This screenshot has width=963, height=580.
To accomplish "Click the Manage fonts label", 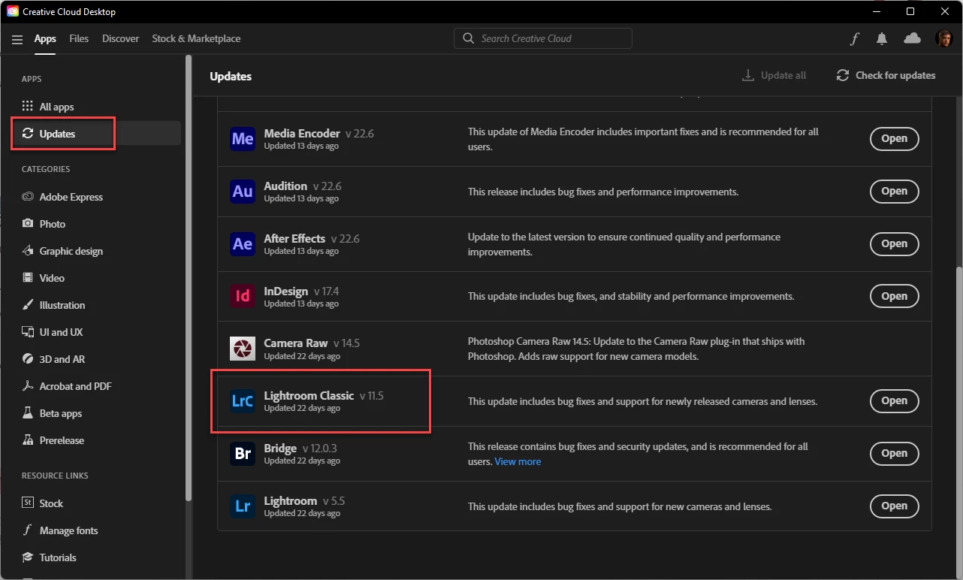I will pyautogui.click(x=69, y=530).
